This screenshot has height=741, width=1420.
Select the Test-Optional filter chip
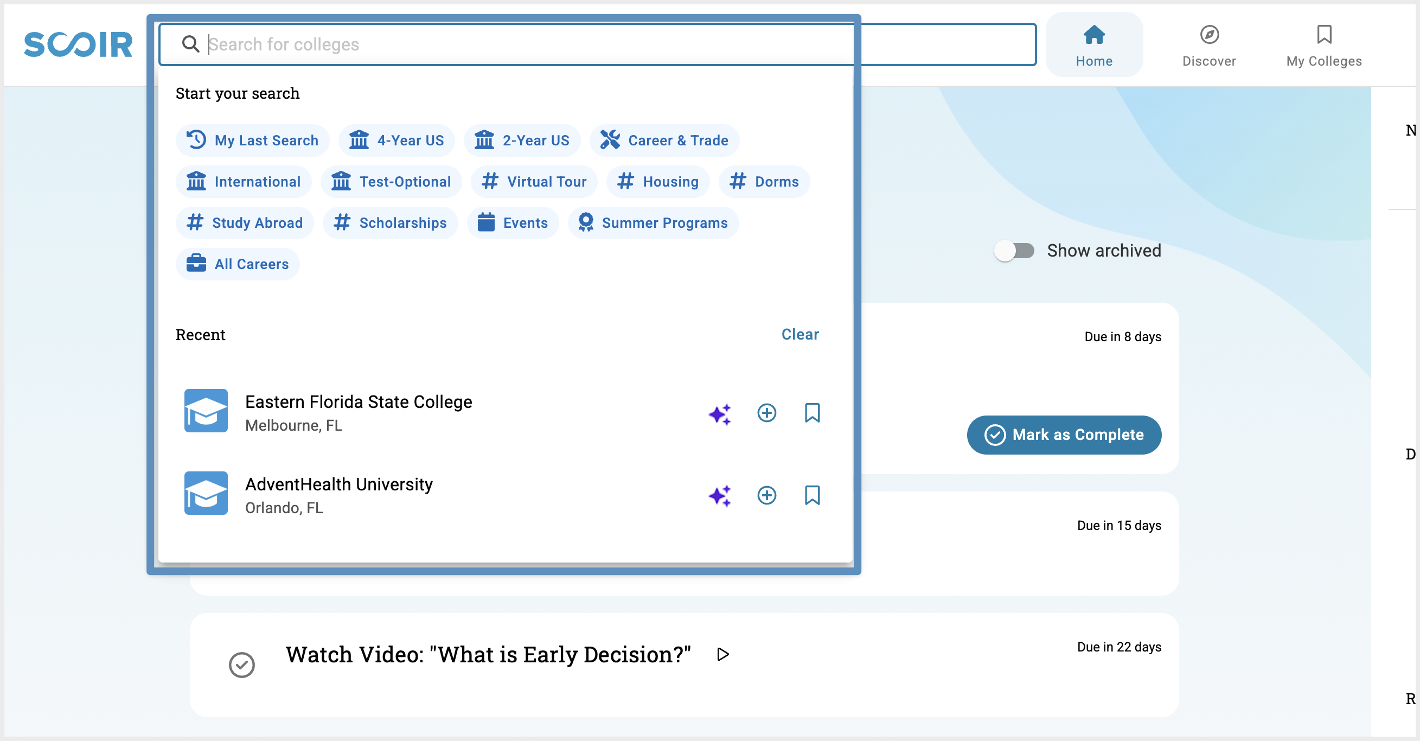(x=391, y=181)
